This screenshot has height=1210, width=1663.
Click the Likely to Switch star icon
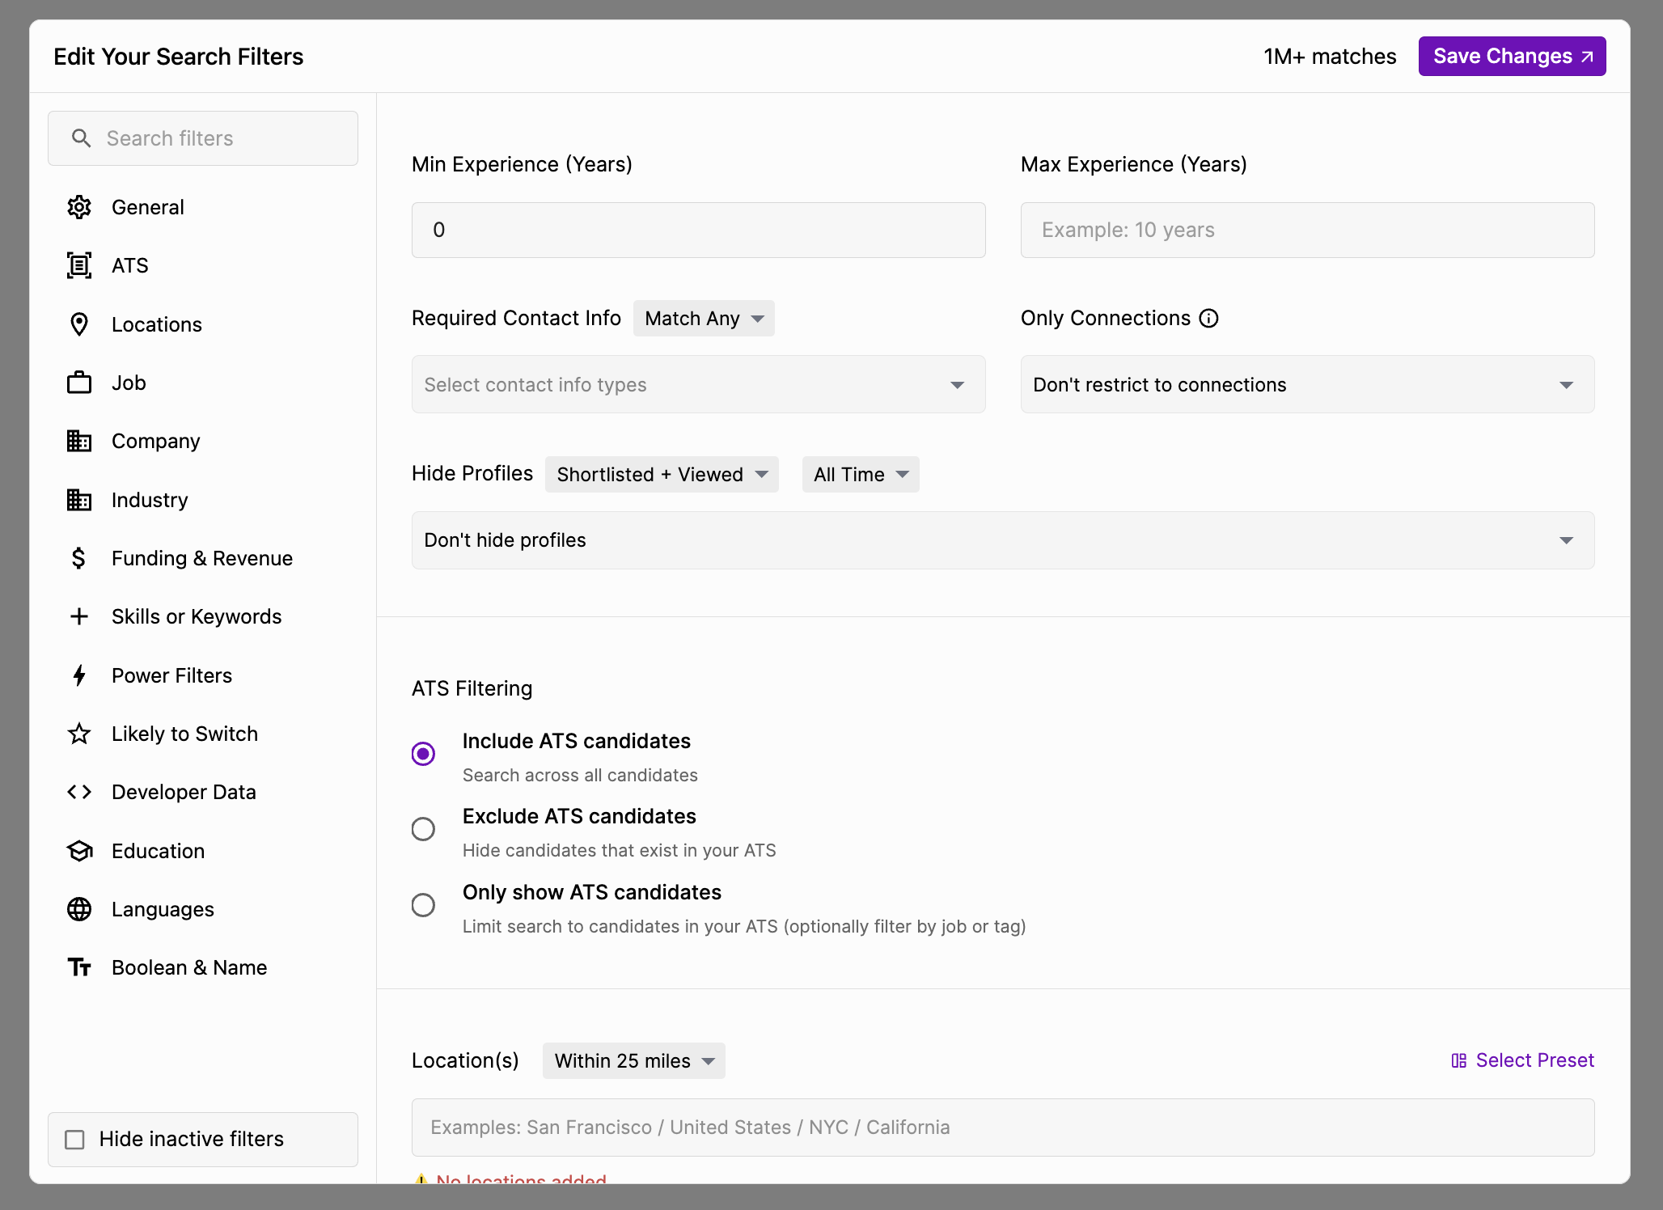(79, 734)
